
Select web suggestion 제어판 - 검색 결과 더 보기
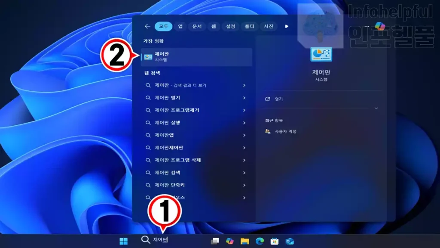pyautogui.click(x=196, y=85)
